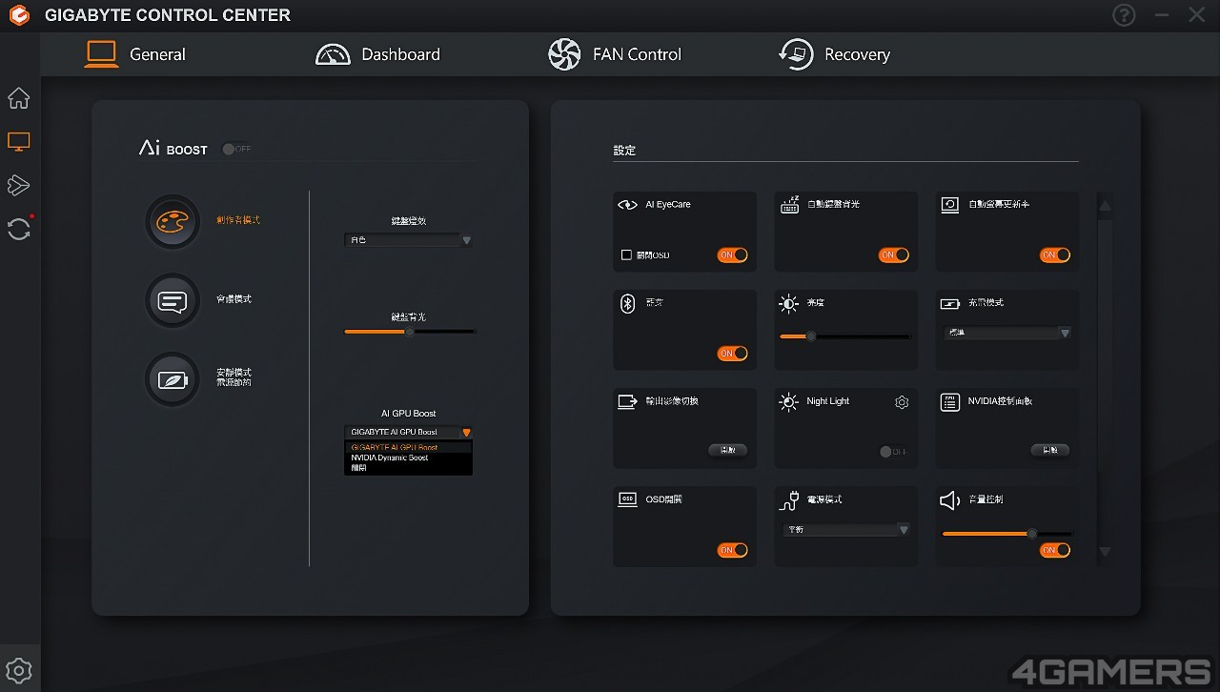
Task: Switch to the FAN Control tab
Action: tap(615, 54)
